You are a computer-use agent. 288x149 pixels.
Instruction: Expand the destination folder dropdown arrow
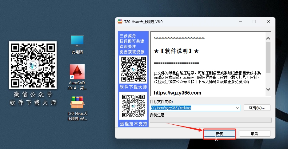238,108
